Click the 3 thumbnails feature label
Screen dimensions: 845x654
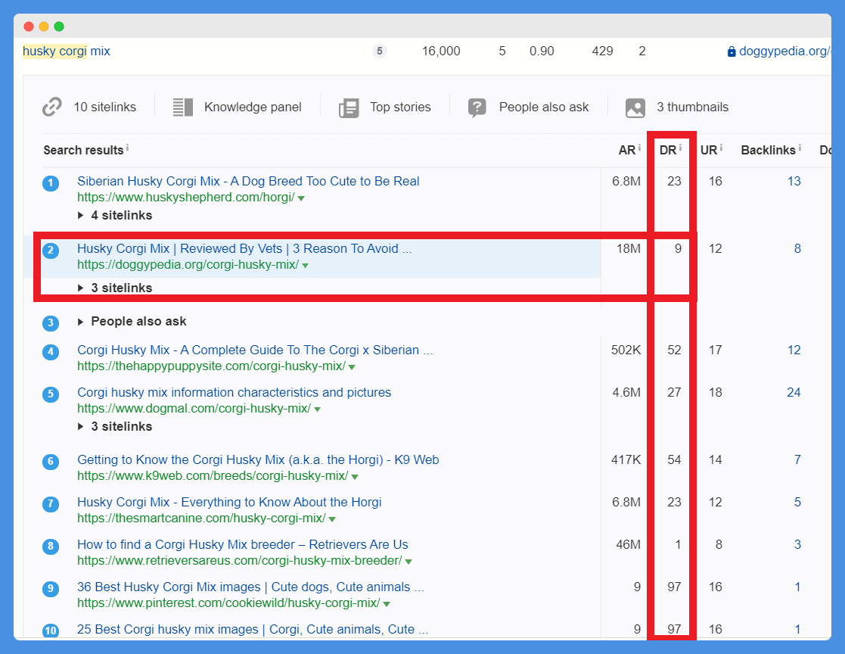pyautogui.click(x=692, y=107)
